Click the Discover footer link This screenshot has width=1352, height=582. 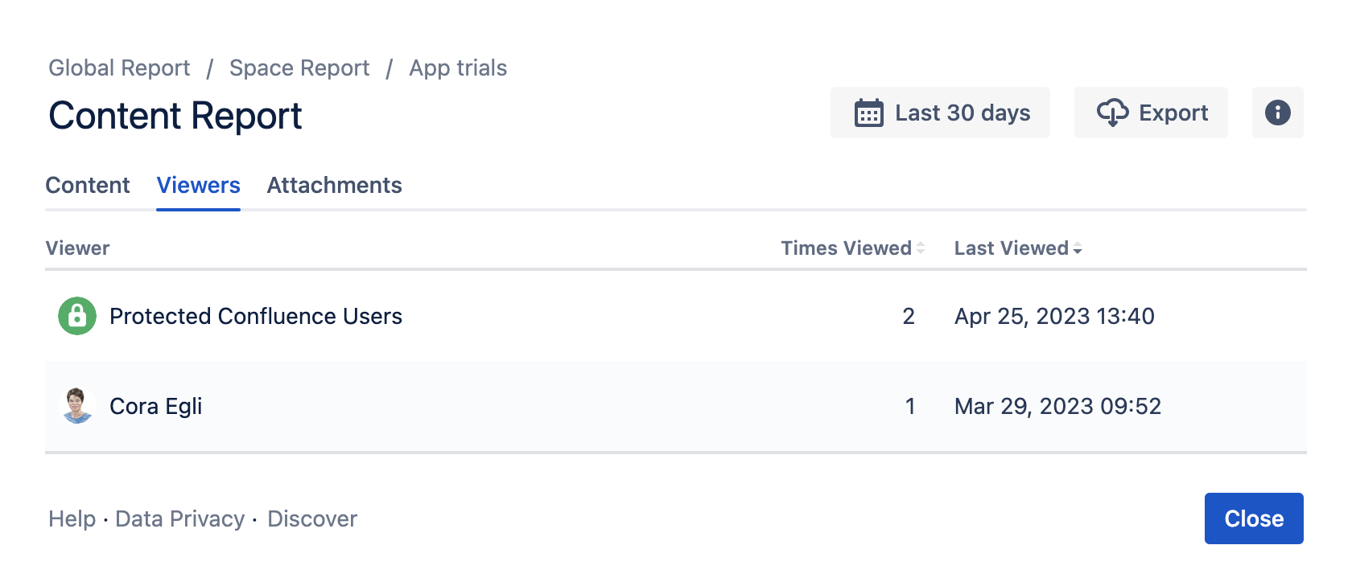[x=312, y=518]
